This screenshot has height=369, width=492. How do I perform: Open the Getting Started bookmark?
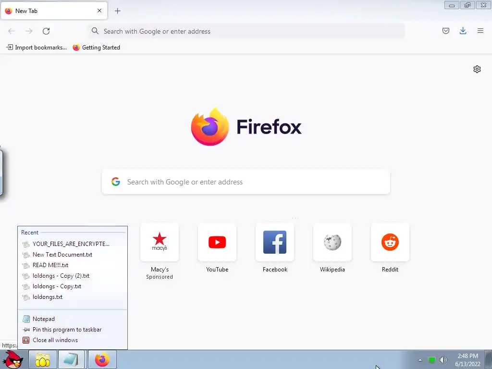point(96,48)
